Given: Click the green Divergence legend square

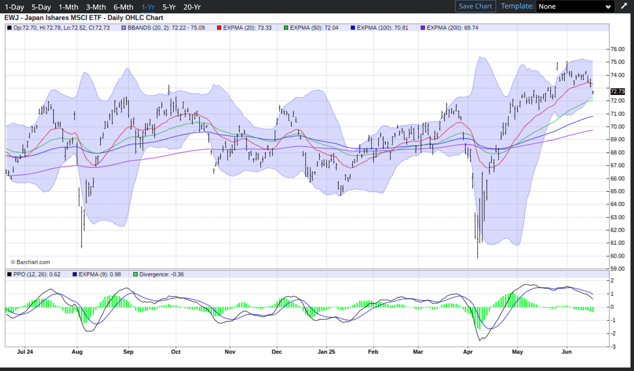Looking at the screenshot, I should 135,274.
